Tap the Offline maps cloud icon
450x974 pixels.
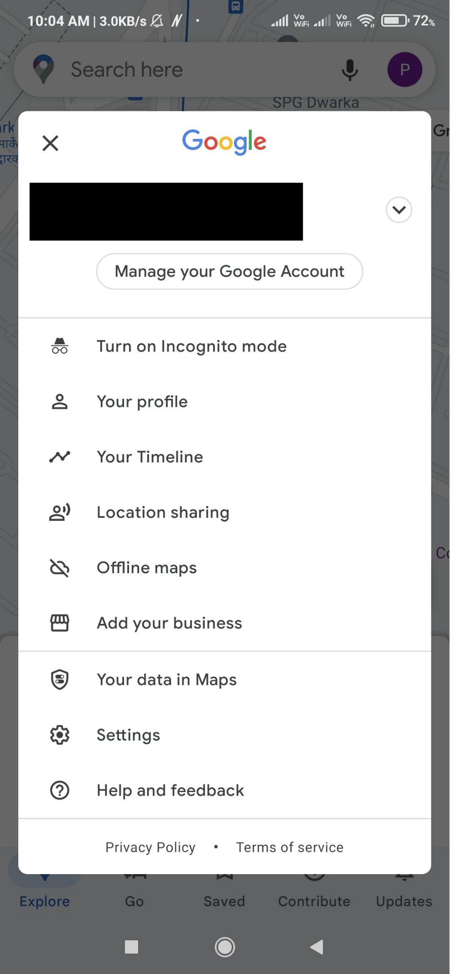pyautogui.click(x=60, y=568)
